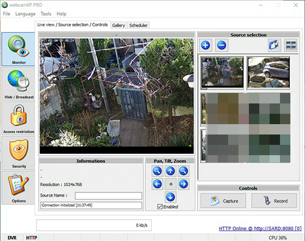Viewport: 305px width, 241px height.
Task: Open the Monitor section
Action: 18,49
